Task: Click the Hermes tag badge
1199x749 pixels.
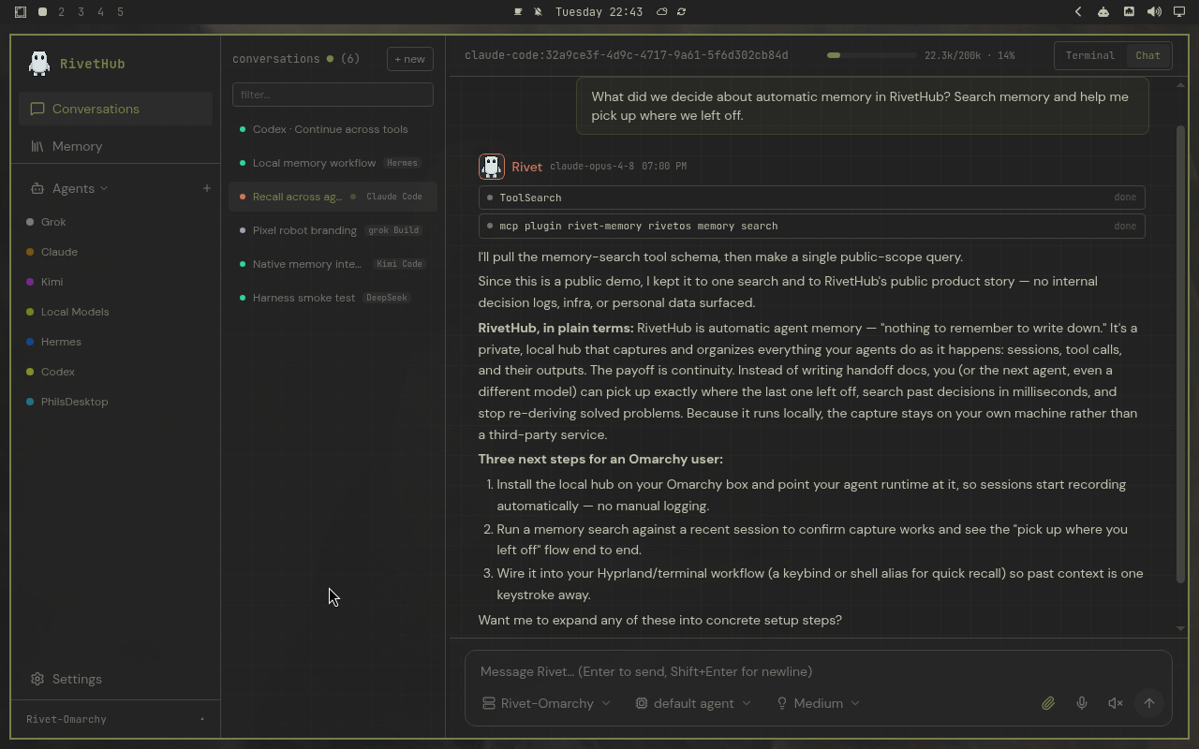Action: (402, 163)
